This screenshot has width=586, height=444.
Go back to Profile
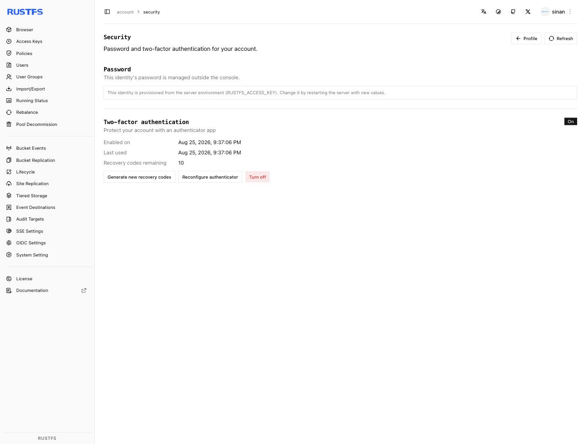coord(526,38)
